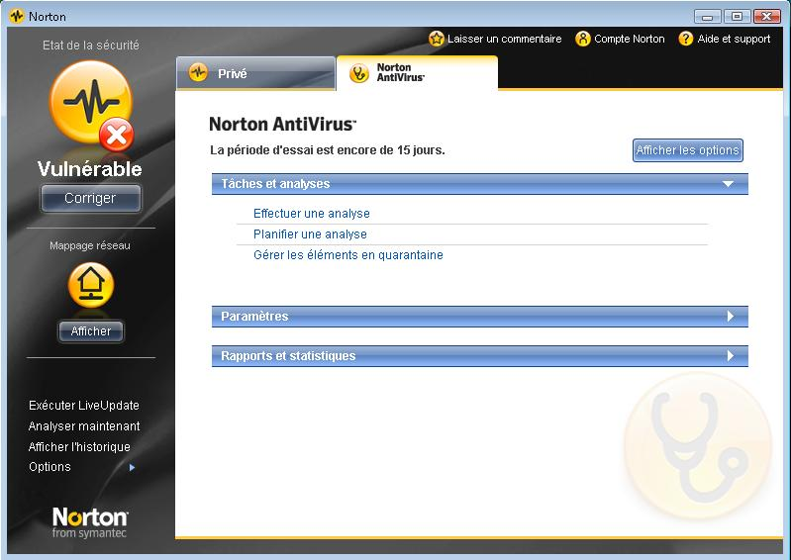The width and height of the screenshot is (791, 560).
Task: Expand the Paramètres section
Action: click(730, 317)
